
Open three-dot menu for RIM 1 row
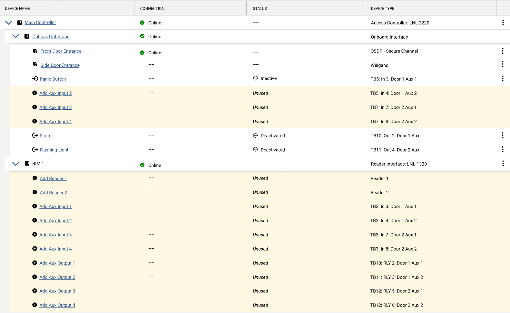click(503, 163)
